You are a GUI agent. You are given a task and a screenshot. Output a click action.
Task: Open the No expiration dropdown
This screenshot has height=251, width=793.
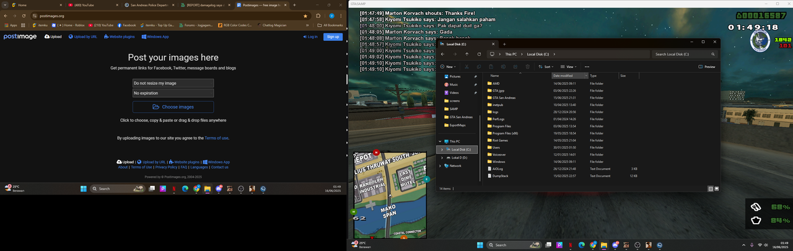173,93
